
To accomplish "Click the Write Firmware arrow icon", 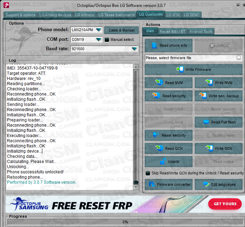I will click(x=180, y=69).
